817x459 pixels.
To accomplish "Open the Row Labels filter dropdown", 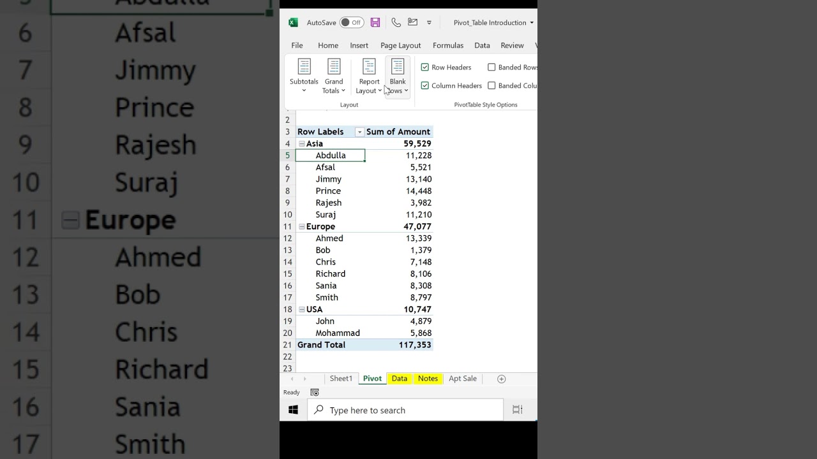I will [x=359, y=132].
